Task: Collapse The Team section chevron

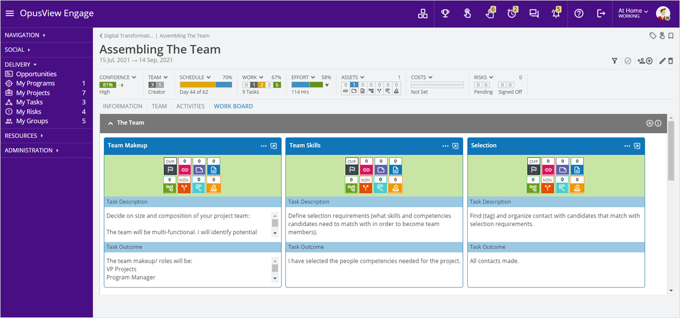Action: pyautogui.click(x=110, y=123)
